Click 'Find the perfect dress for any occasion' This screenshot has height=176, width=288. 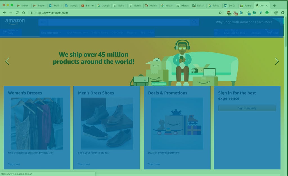(x=31, y=153)
